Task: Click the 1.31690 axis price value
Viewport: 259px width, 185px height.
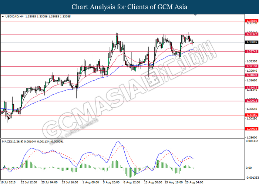Action: click(252, 80)
